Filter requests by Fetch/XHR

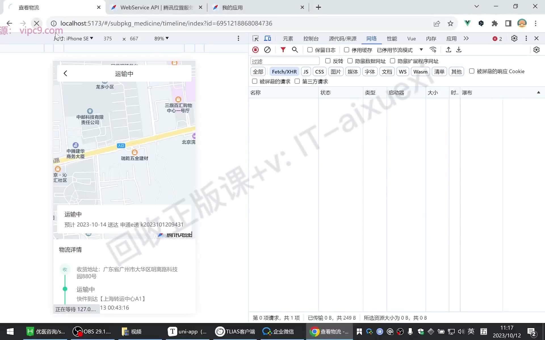coord(284,72)
